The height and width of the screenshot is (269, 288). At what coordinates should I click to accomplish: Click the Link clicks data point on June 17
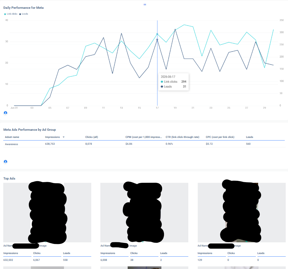[x=157, y=34]
